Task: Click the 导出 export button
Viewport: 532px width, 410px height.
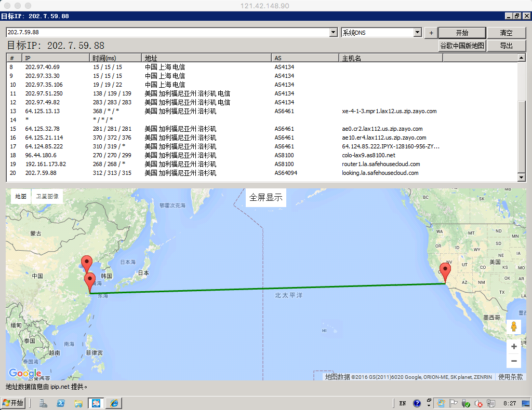Action: coord(506,45)
